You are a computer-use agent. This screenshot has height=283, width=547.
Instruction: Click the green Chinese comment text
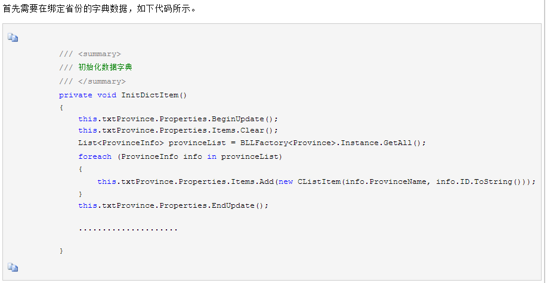tap(106, 67)
